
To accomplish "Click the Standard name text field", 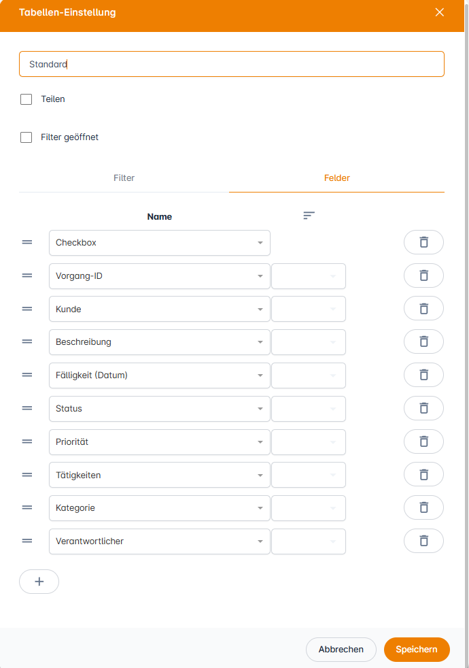I will click(x=231, y=65).
